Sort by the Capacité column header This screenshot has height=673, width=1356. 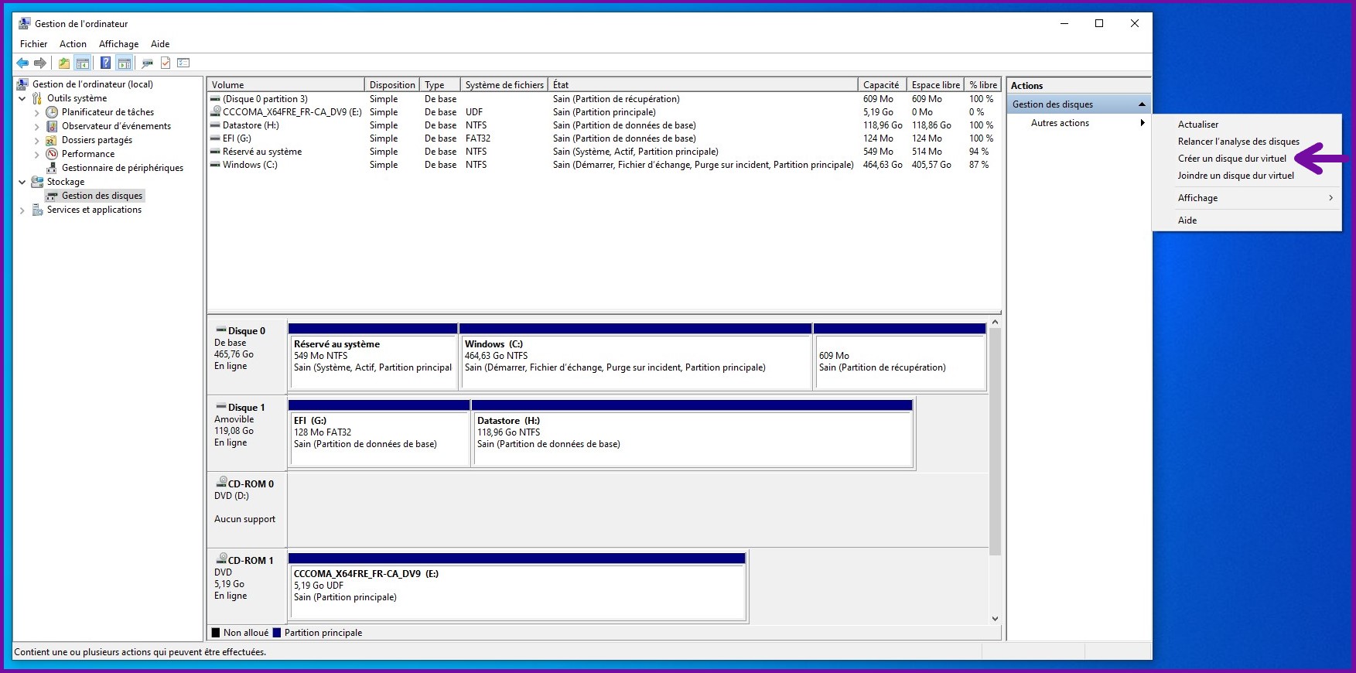coord(880,85)
